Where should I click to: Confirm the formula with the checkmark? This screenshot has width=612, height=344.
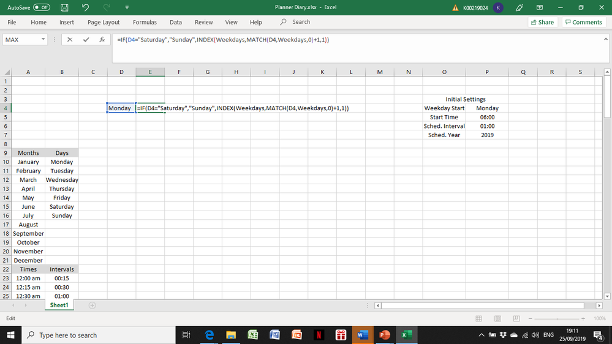(86, 39)
